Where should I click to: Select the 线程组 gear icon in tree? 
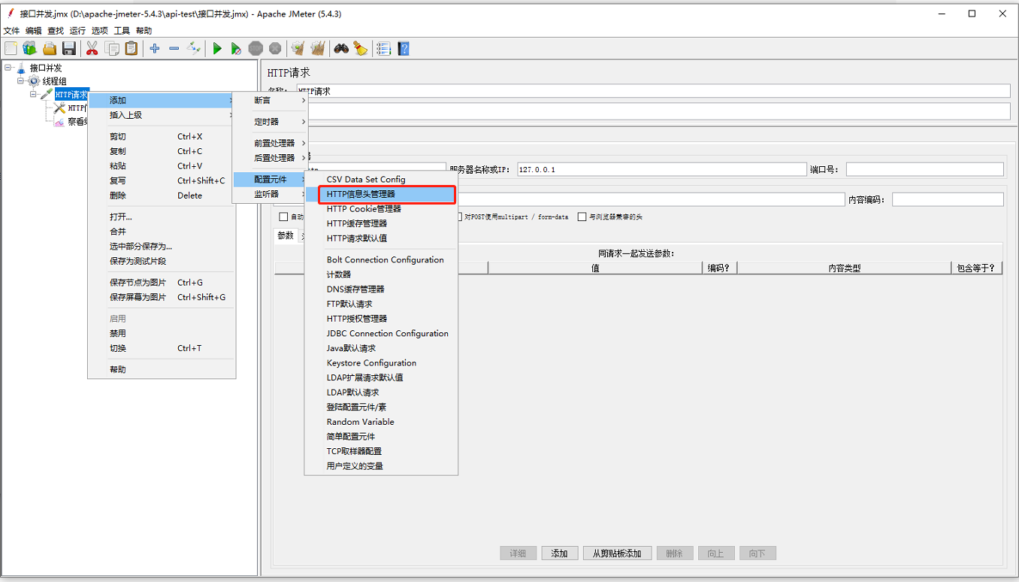[x=34, y=81]
